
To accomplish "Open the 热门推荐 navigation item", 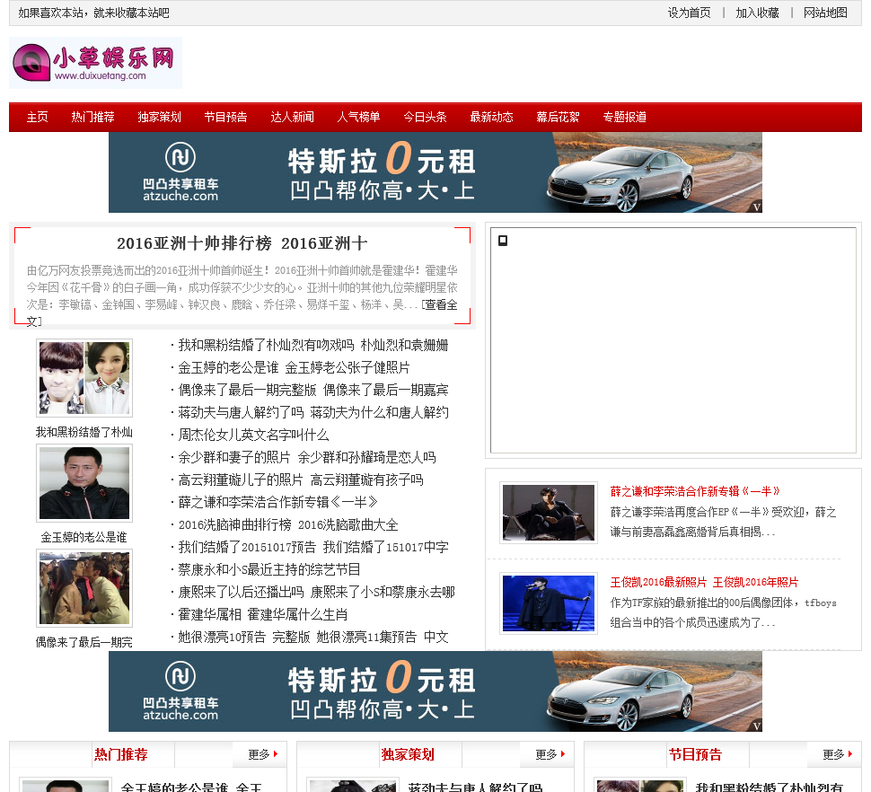I will pos(92,118).
